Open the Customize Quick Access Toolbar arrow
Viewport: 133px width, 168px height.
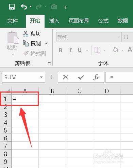[x=65, y=8]
